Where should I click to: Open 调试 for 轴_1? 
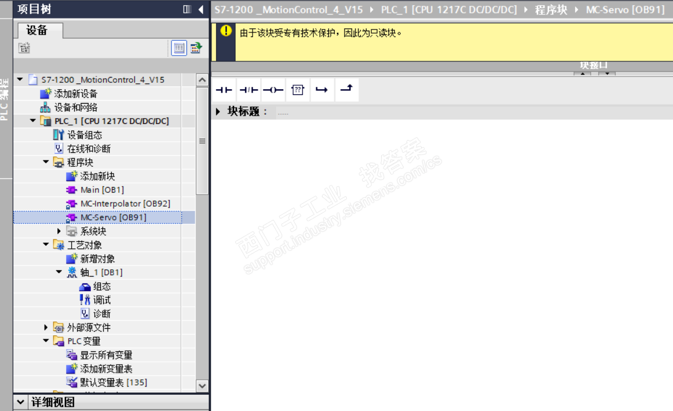click(102, 300)
